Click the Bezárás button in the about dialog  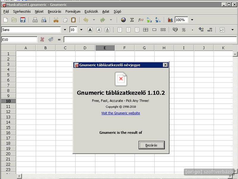(151, 145)
